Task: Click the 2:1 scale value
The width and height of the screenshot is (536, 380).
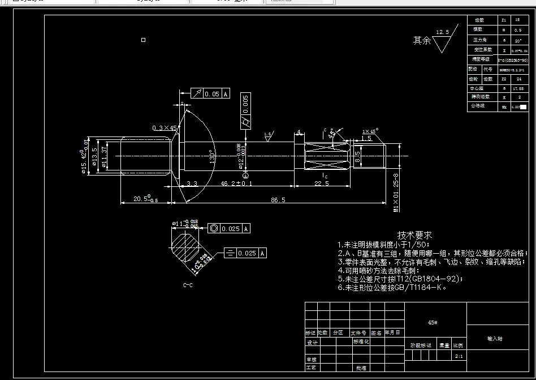Action: pyautogui.click(x=459, y=356)
